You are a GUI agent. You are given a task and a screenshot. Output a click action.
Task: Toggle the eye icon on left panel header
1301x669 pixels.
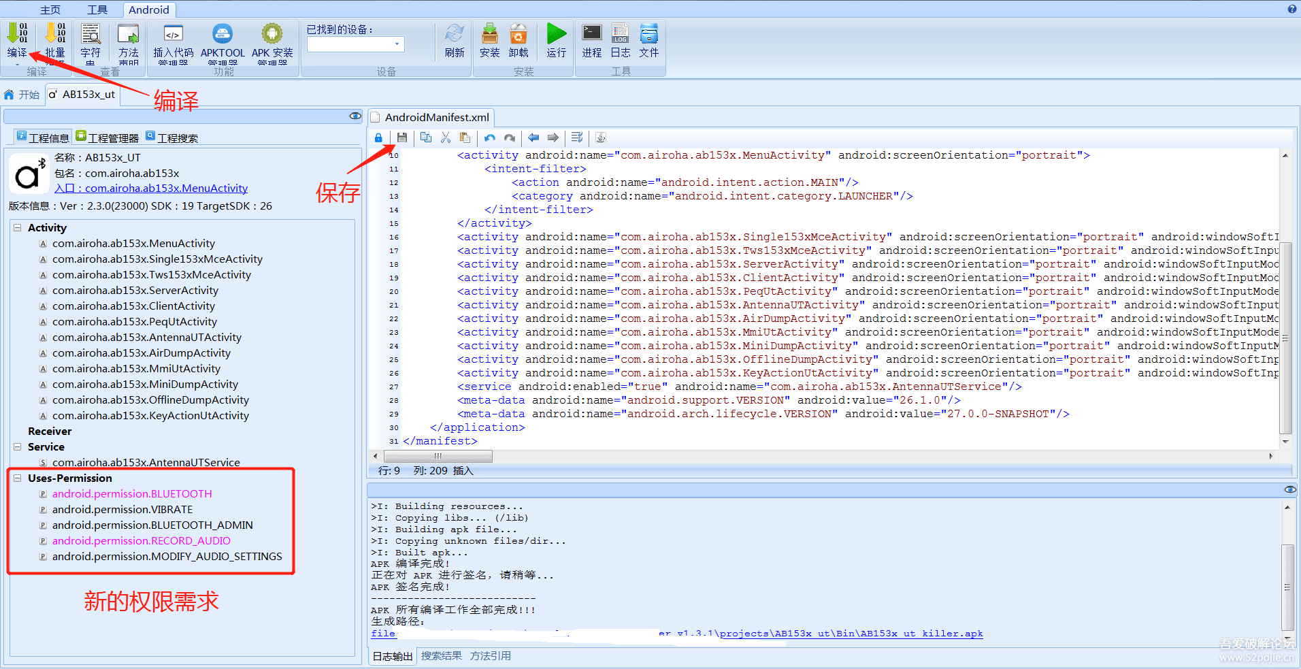[355, 116]
